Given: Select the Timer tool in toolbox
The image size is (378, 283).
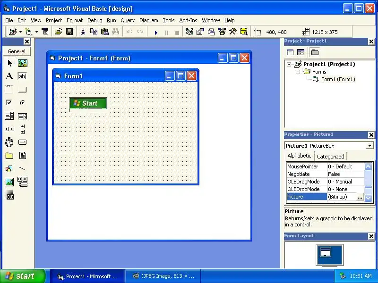Looking at the screenshot, I should tap(9, 142).
